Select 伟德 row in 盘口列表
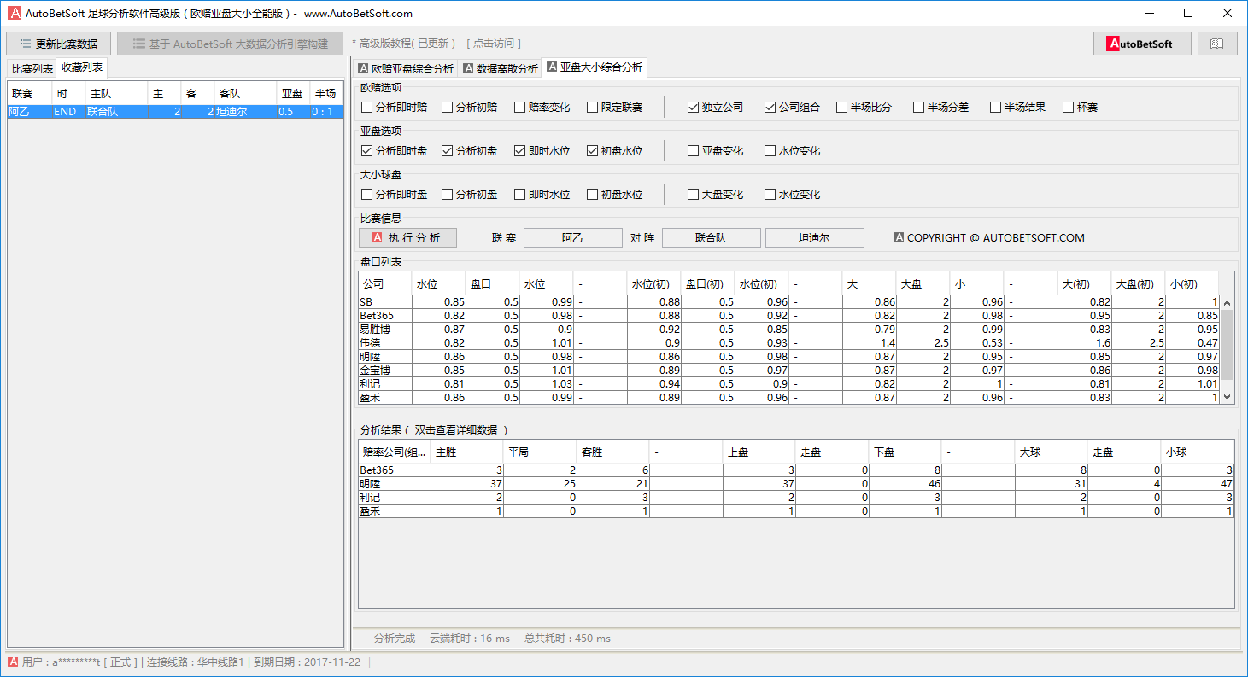Screen dimensions: 1248x677 point(789,343)
